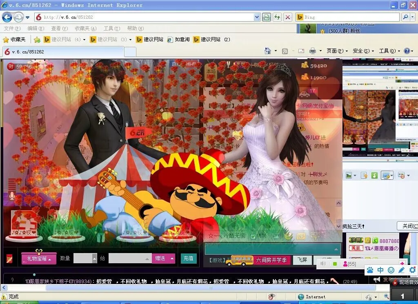Expand the search provider dropdown arrow
Image resolution: width=418 pixels, height=304 pixels.
[x=413, y=17]
